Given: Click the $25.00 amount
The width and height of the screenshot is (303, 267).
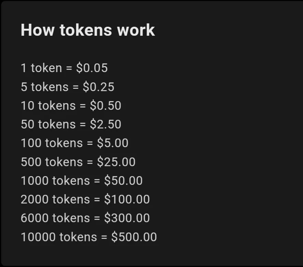Looking at the screenshot, I should point(116,162).
